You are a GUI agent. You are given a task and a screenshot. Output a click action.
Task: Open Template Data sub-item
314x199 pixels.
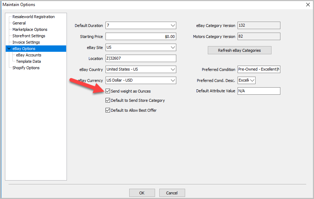pos(28,61)
